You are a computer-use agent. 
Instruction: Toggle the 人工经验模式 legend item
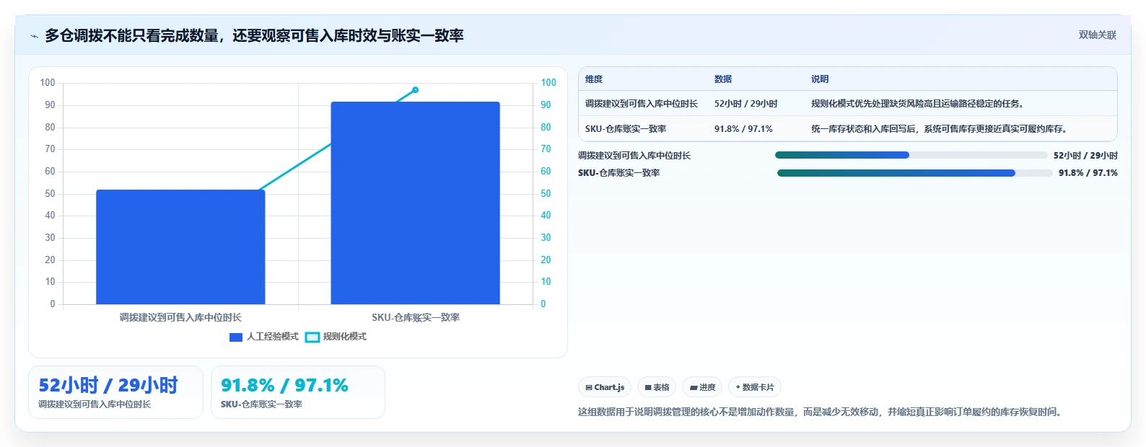point(264,337)
